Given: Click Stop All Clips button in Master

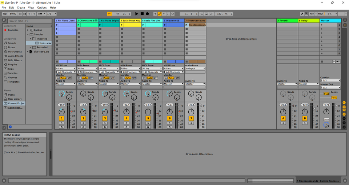Looking at the screenshot, I should pos(322,62).
